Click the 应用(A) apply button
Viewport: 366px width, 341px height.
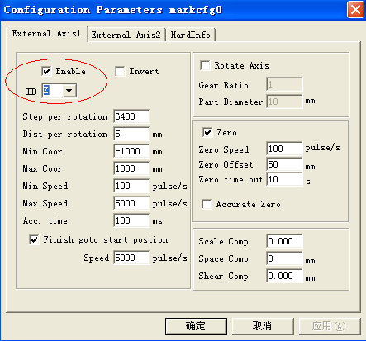(330, 326)
